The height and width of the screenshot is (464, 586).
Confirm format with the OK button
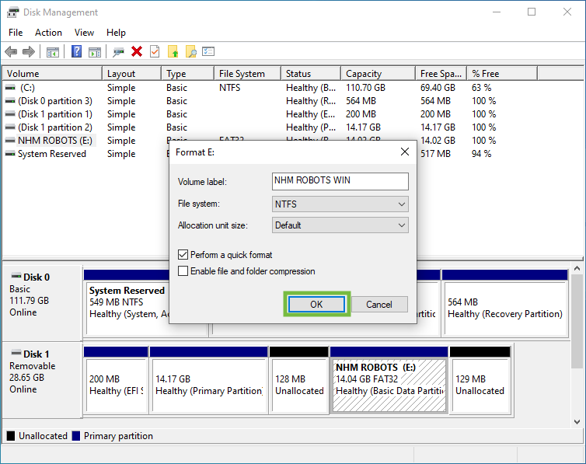[316, 304]
